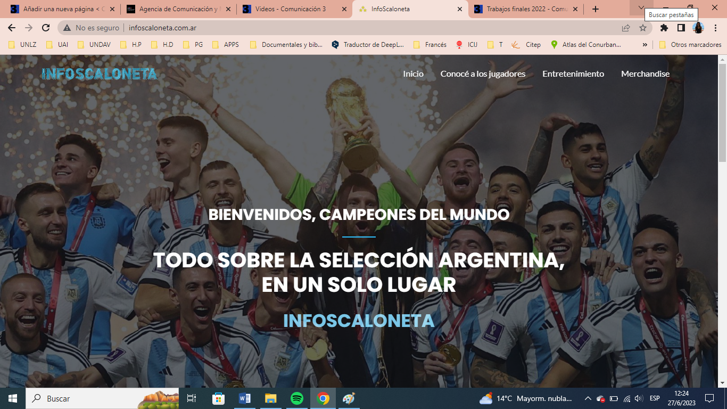727x409 pixels.
Task: Open the 'Buscar pestañas' tab search arrow
Action: pyautogui.click(x=641, y=7)
